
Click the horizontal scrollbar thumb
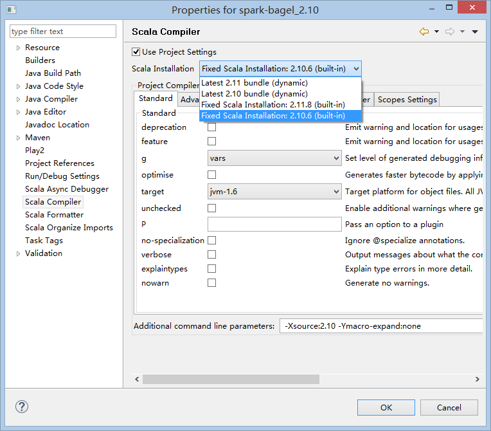pos(231,380)
